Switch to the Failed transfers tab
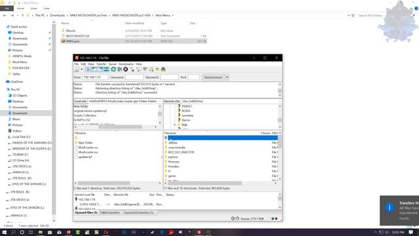The height and width of the screenshot is (236, 419). (110, 212)
